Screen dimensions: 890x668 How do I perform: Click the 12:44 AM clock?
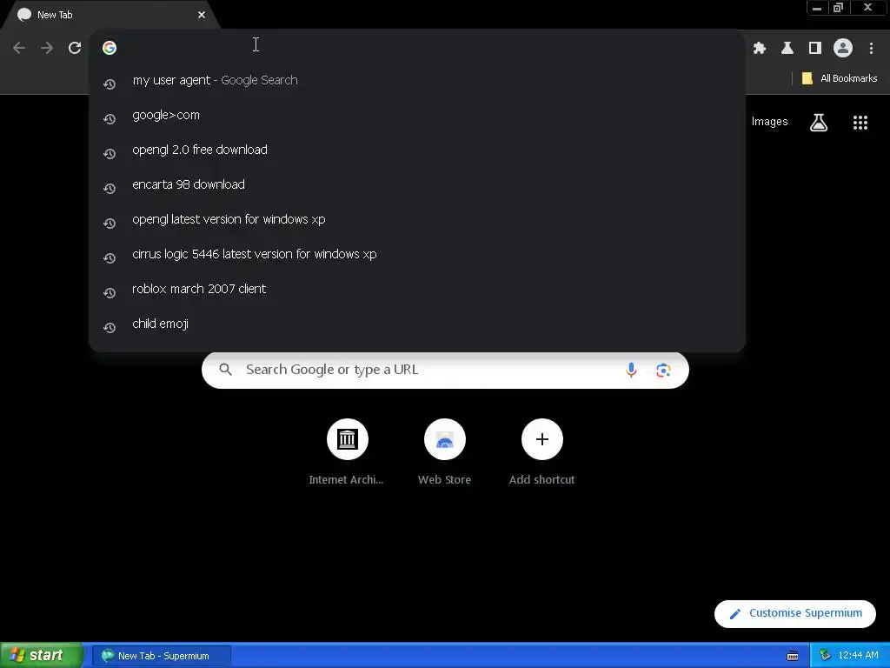[858, 656]
